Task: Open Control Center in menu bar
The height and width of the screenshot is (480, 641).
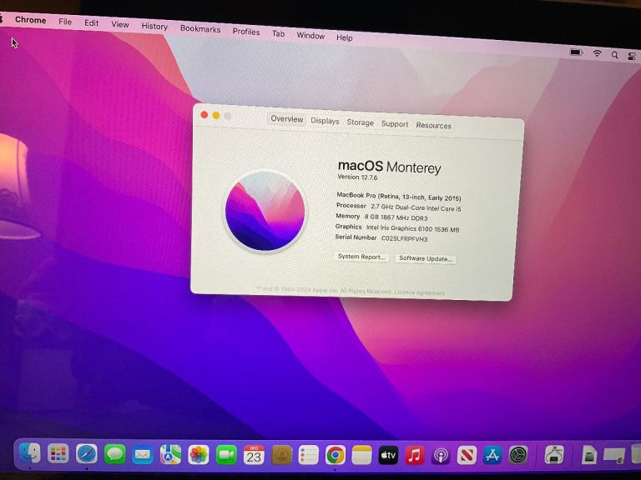Action: (x=632, y=57)
